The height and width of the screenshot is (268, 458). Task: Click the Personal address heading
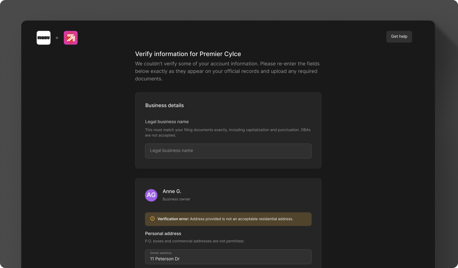coord(163,233)
